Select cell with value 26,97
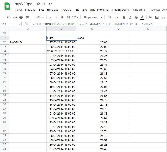The width and height of the screenshot is (167, 152). (x=92, y=87)
